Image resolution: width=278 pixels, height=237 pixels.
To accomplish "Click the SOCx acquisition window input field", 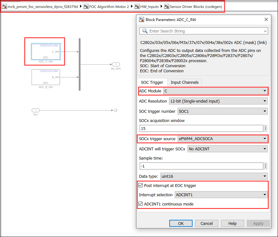I will coord(201,128).
